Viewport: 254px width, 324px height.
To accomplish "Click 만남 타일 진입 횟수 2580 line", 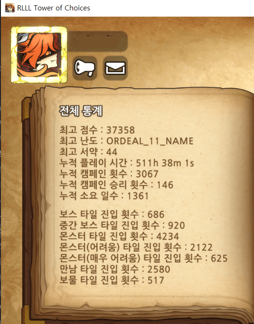I will click(115, 269).
